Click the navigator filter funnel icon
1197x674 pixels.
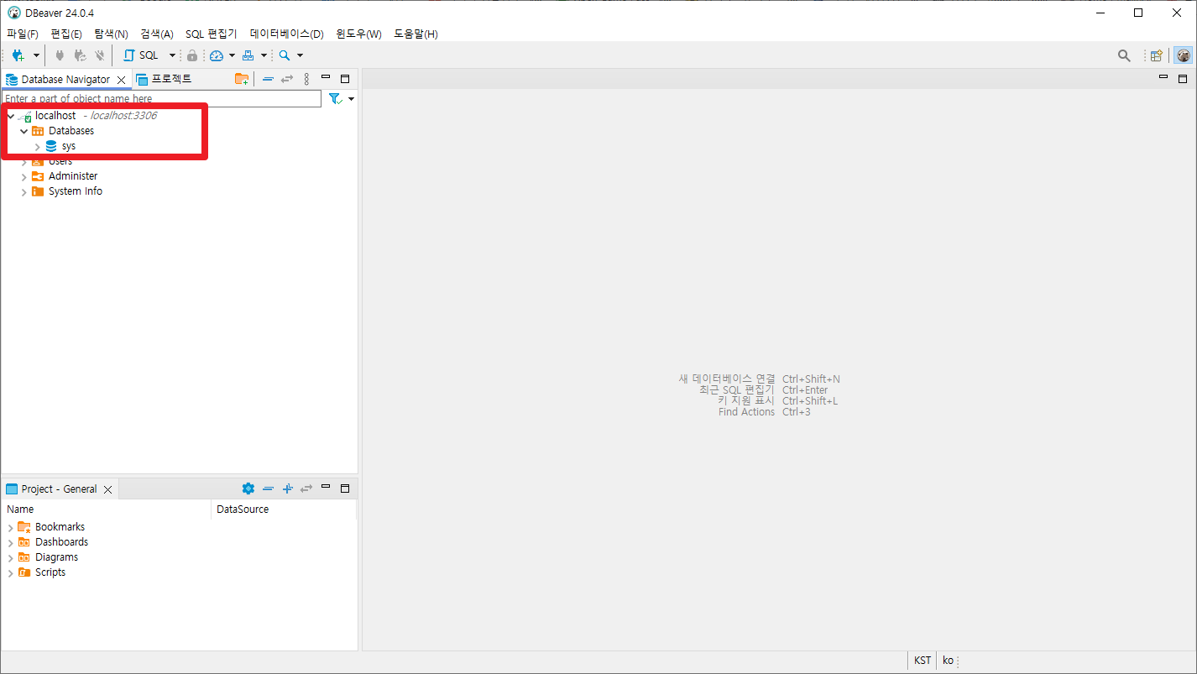335,99
